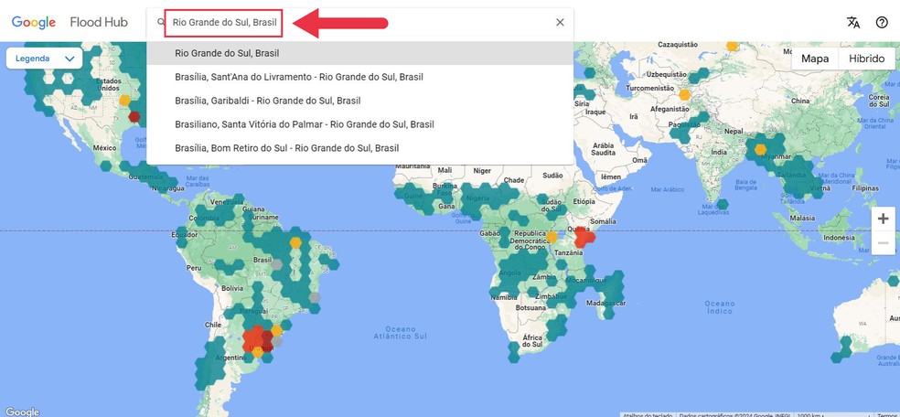Click the Cazaquistão map label

tap(678, 44)
